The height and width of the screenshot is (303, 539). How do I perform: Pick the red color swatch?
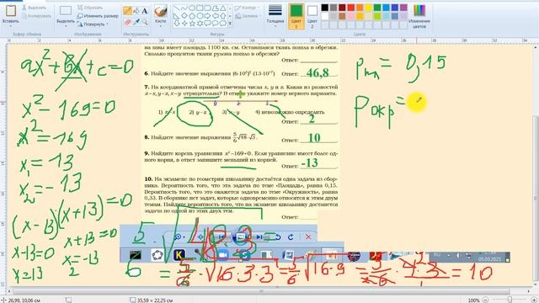point(351,8)
